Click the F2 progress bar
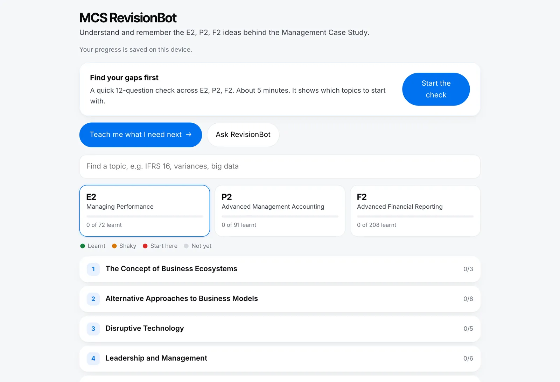560x382 pixels. tap(415, 216)
